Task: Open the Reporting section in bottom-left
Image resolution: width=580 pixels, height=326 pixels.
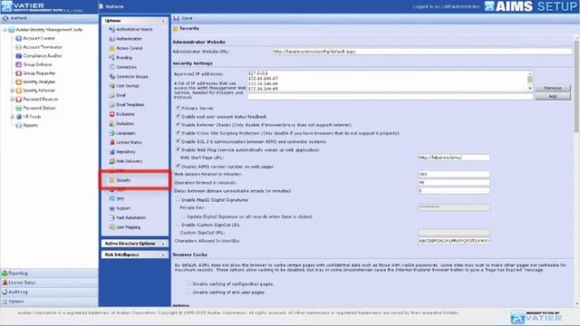Action: click(49, 273)
